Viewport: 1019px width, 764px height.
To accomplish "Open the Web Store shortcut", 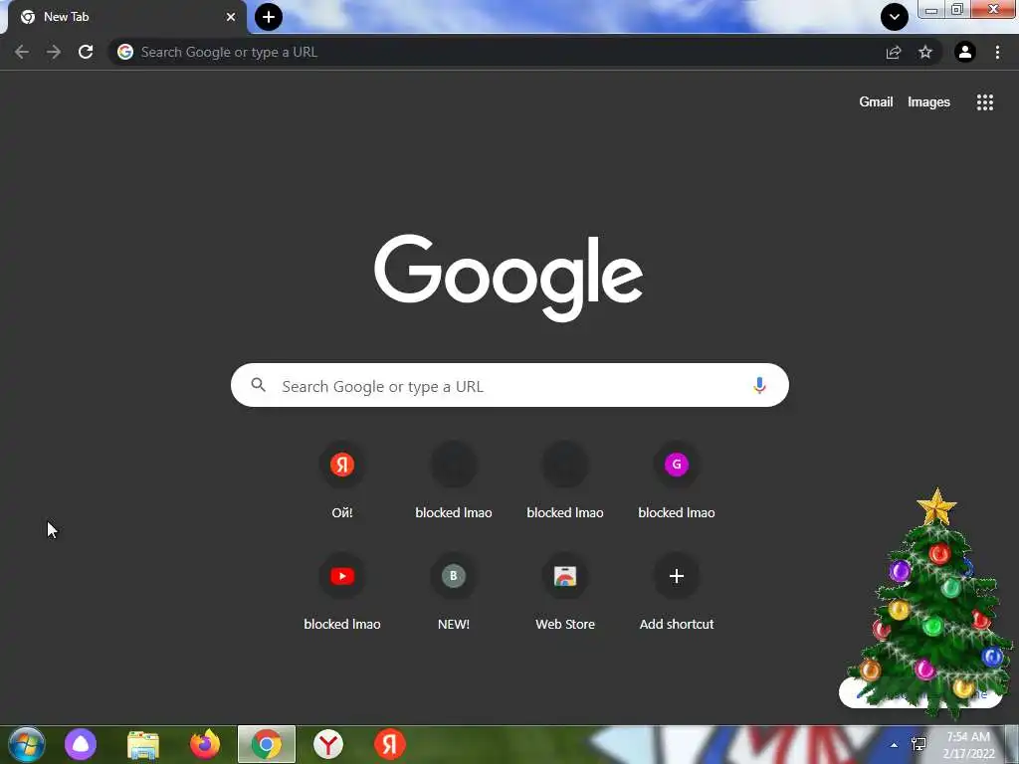I will click(x=565, y=593).
